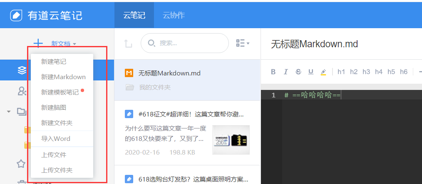Click line 1 of the Markdown editor
Image resolution: width=422 pixels, height=184 pixels.
[352, 95]
